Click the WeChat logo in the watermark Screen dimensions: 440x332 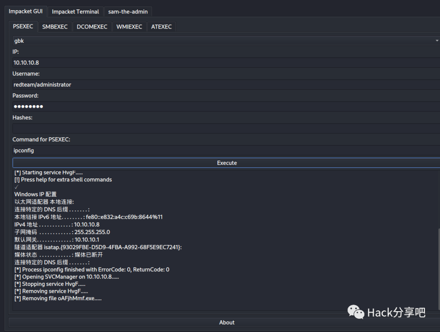click(356, 312)
